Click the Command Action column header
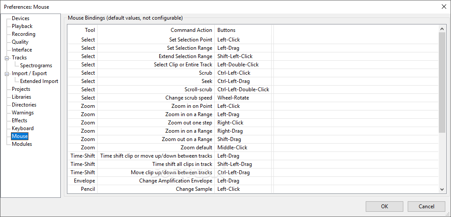The width and height of the screenshot is (451, 217). [191, 30]
